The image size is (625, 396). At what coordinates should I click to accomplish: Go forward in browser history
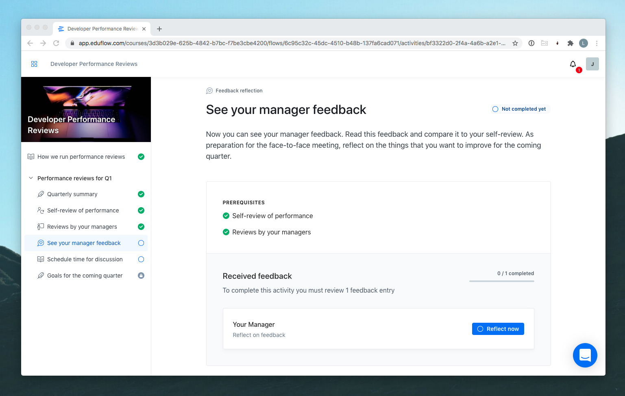[x=43, y=43]
